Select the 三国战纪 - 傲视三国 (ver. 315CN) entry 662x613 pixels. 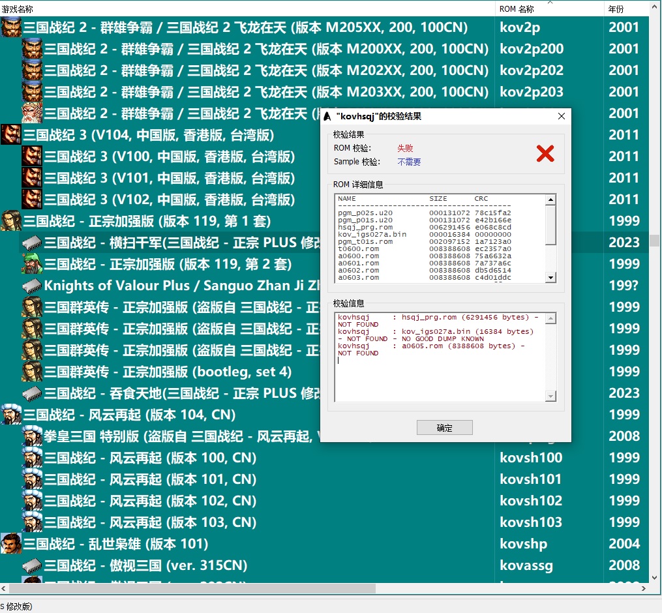[x=145, y=565]
